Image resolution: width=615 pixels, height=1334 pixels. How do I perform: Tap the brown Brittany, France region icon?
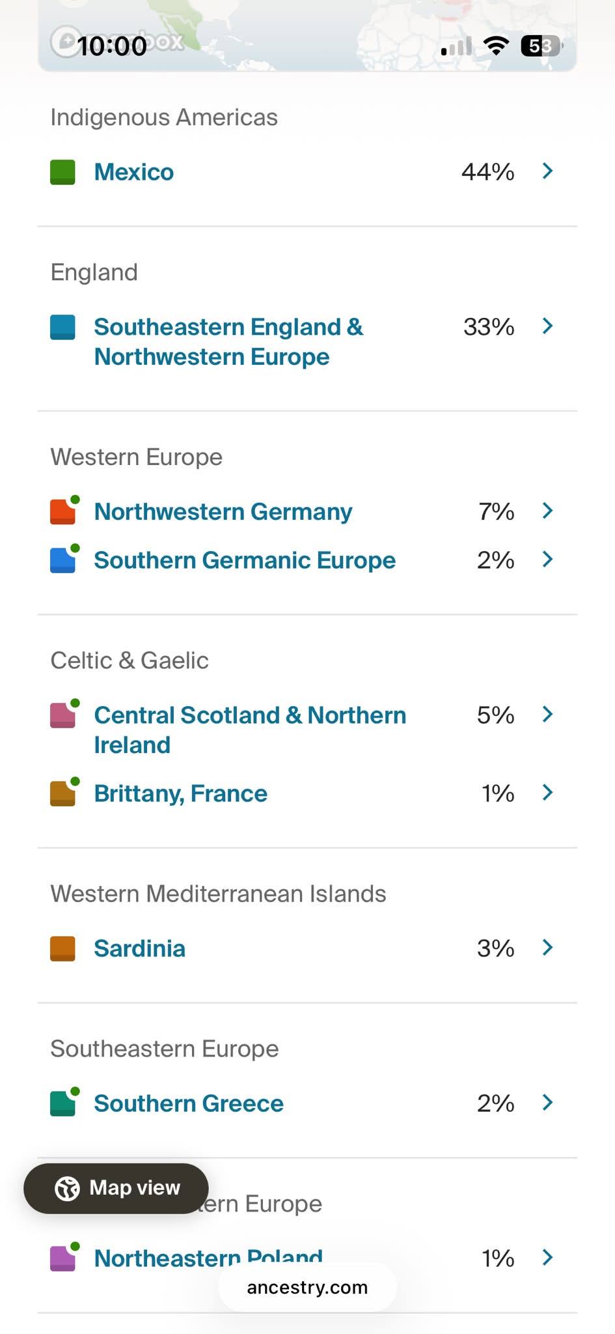pos(64,792)
